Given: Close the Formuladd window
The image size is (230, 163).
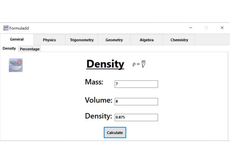Looking at the screenshot, I should 222,28.
